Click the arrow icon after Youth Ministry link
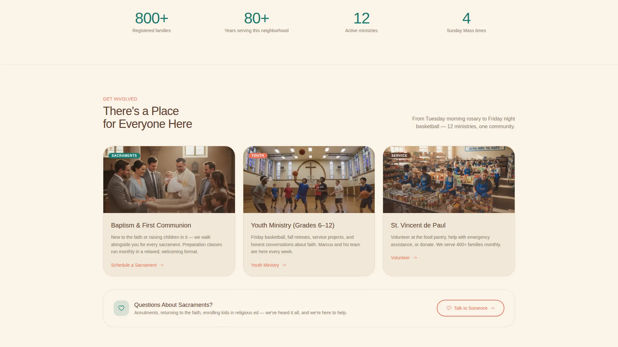618x347 pixels. 284,265
